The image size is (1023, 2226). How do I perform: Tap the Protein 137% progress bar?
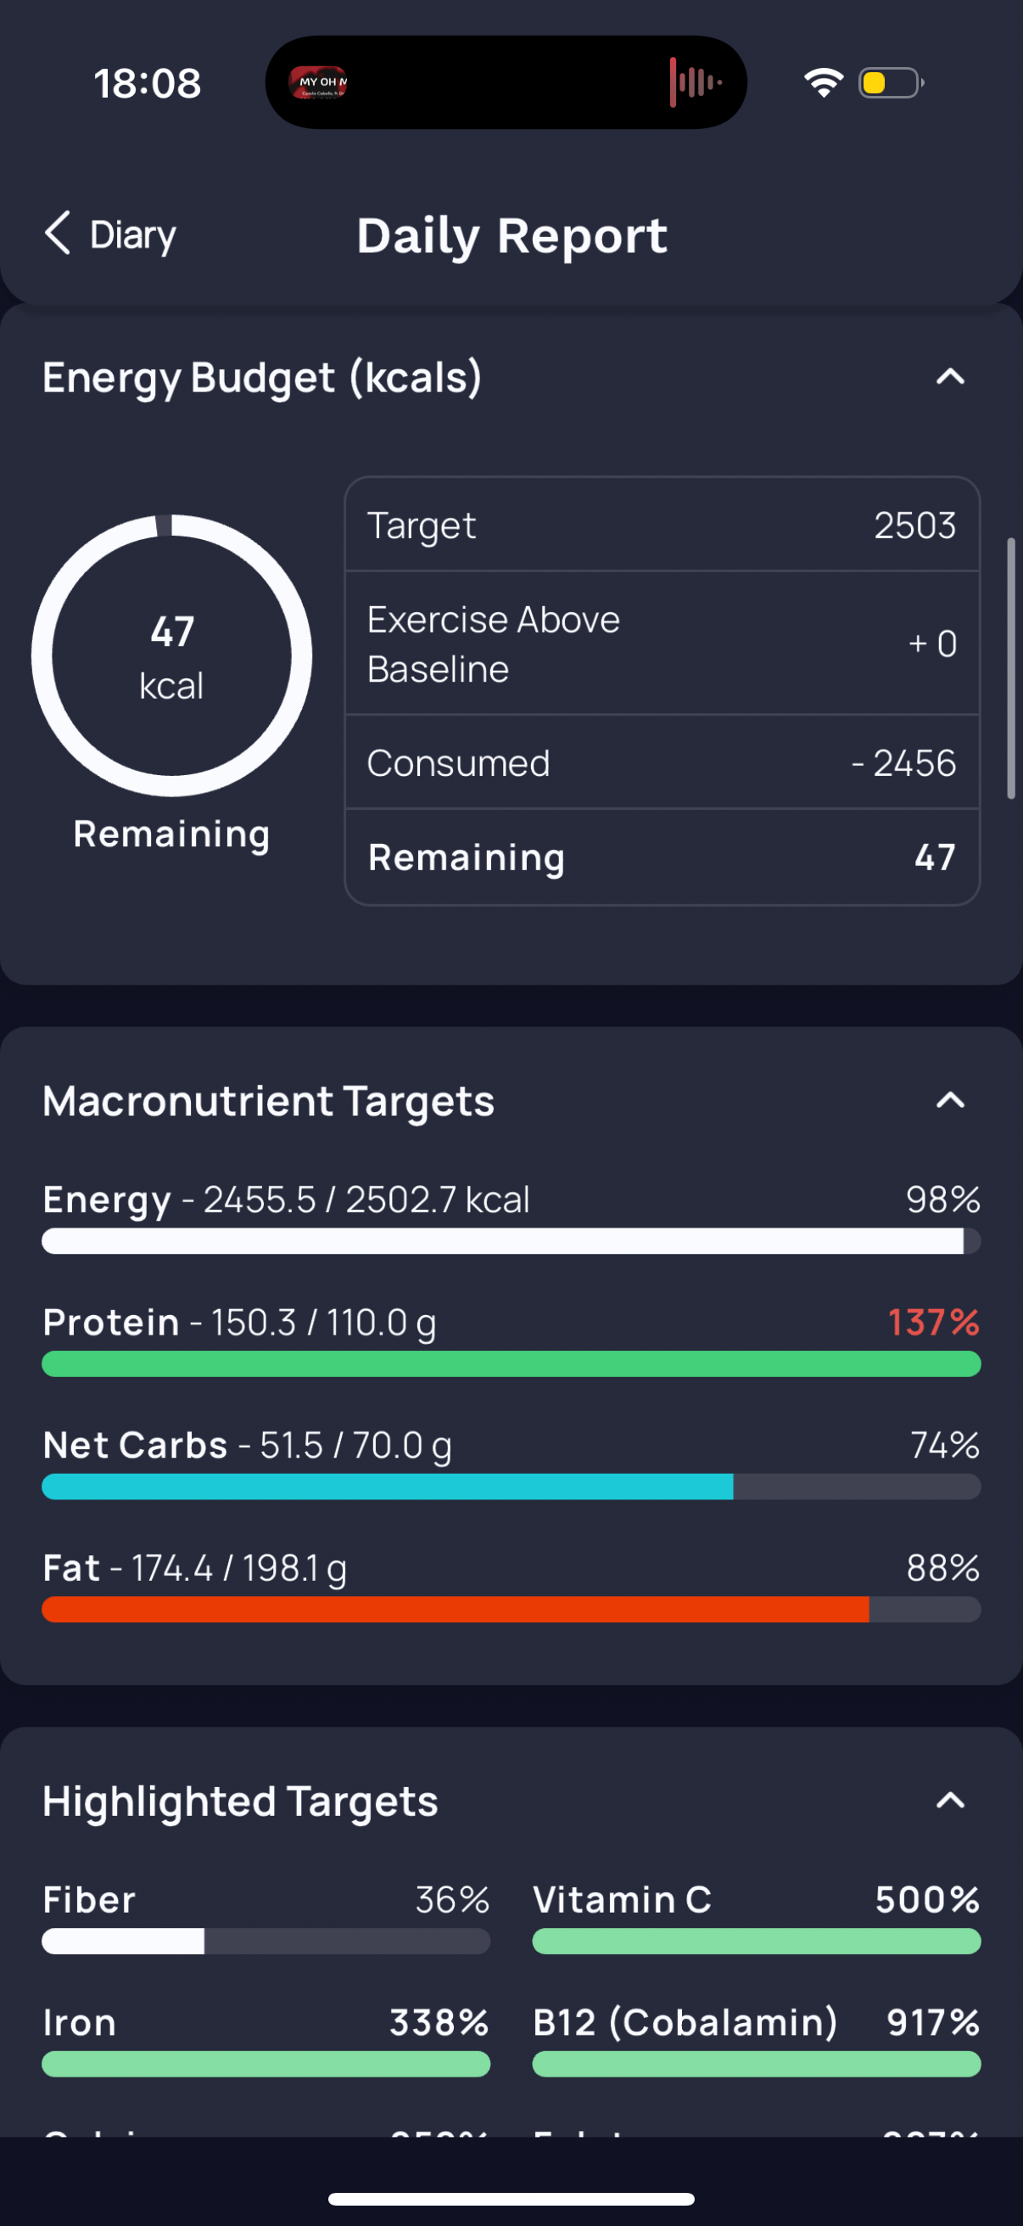[x=511, y=1363]
